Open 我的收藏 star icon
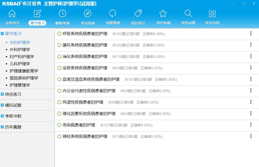259x167 pixels. coord(163,14)
